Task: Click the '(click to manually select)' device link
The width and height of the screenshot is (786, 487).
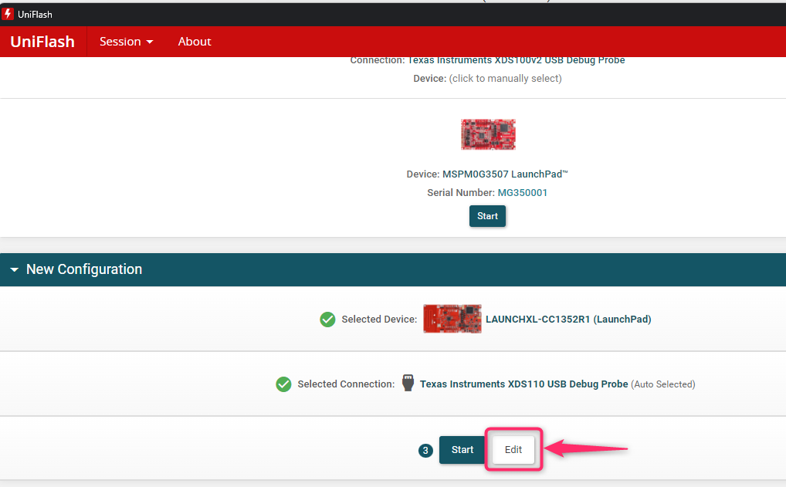Action: pos(505,79)
